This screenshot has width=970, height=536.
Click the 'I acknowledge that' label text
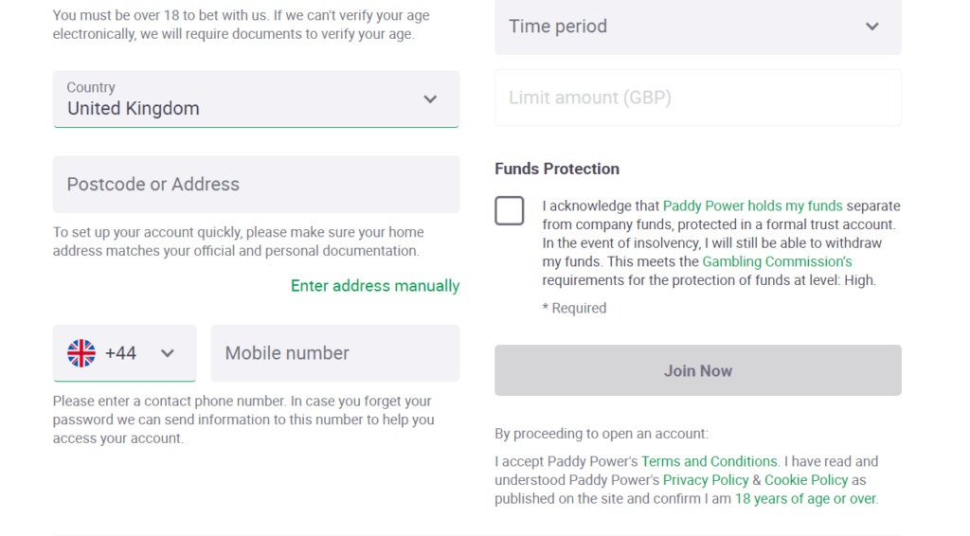600,206
